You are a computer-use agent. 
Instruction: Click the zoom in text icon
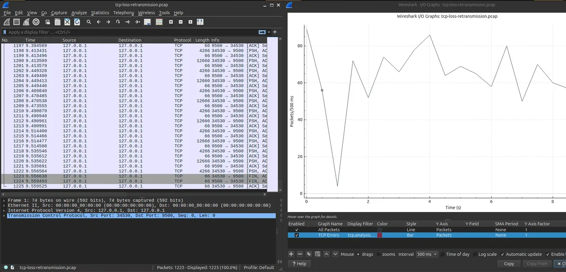(171, 22)
